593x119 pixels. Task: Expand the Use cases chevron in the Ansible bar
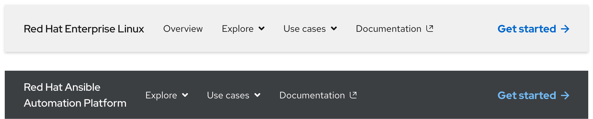pos(257,95)
